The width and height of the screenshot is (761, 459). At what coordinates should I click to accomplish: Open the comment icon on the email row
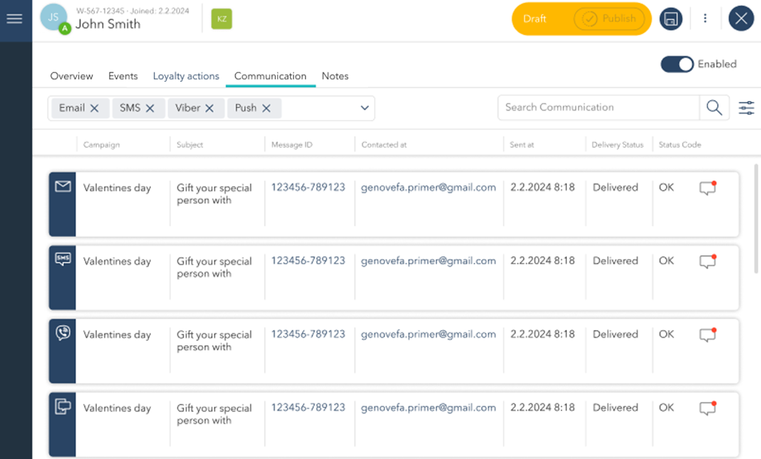coord(708,188)
